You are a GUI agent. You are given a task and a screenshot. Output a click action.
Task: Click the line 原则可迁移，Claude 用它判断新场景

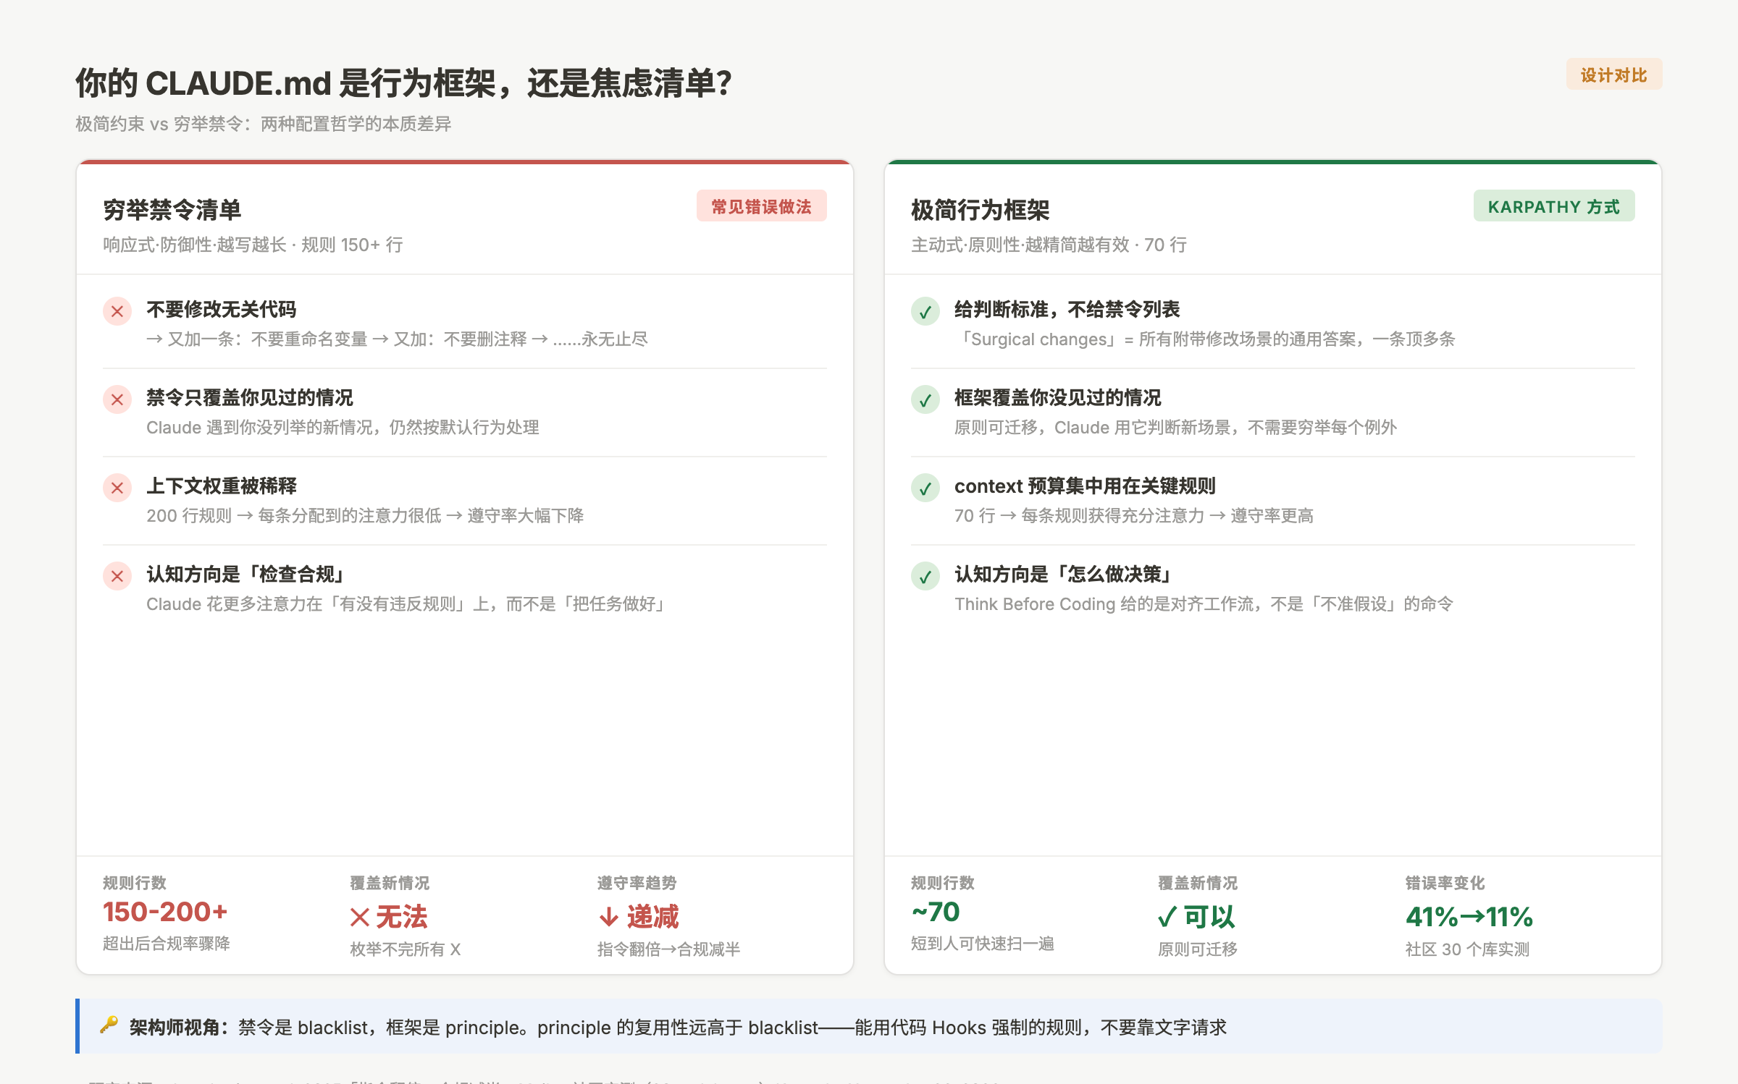pos(1176,427)
